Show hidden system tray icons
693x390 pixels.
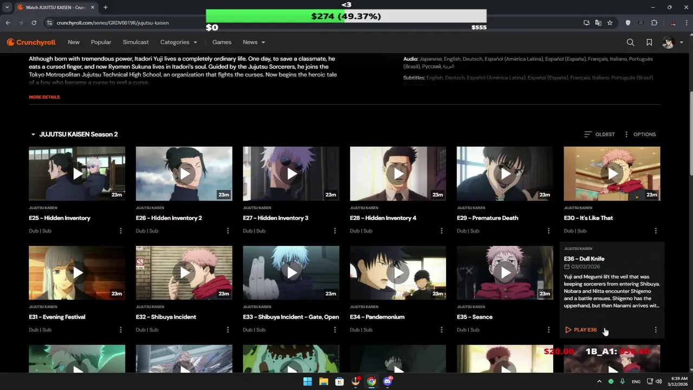point(599,381)
